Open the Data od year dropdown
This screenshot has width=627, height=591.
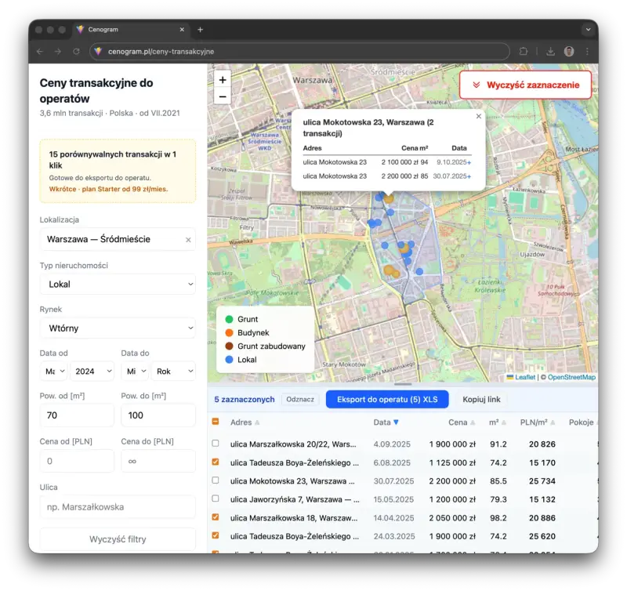coord(92,371)
